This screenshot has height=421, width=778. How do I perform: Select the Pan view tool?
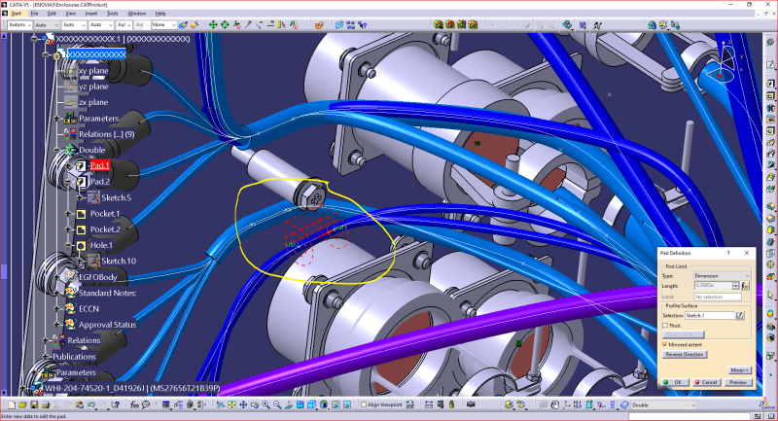tap(243, 404)
